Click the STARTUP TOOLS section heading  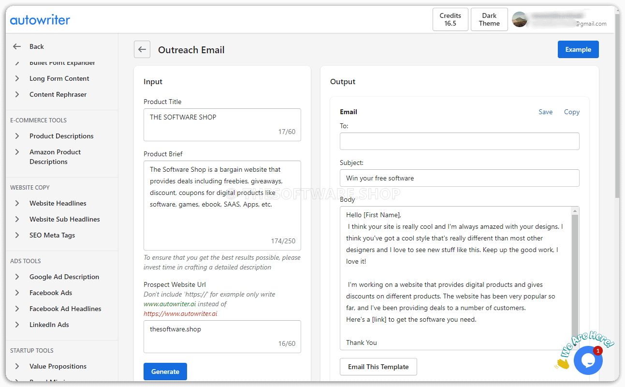[32, 350]
